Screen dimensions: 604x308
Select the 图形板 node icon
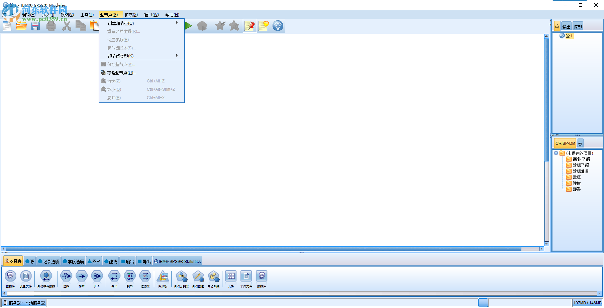click(163, 277)
